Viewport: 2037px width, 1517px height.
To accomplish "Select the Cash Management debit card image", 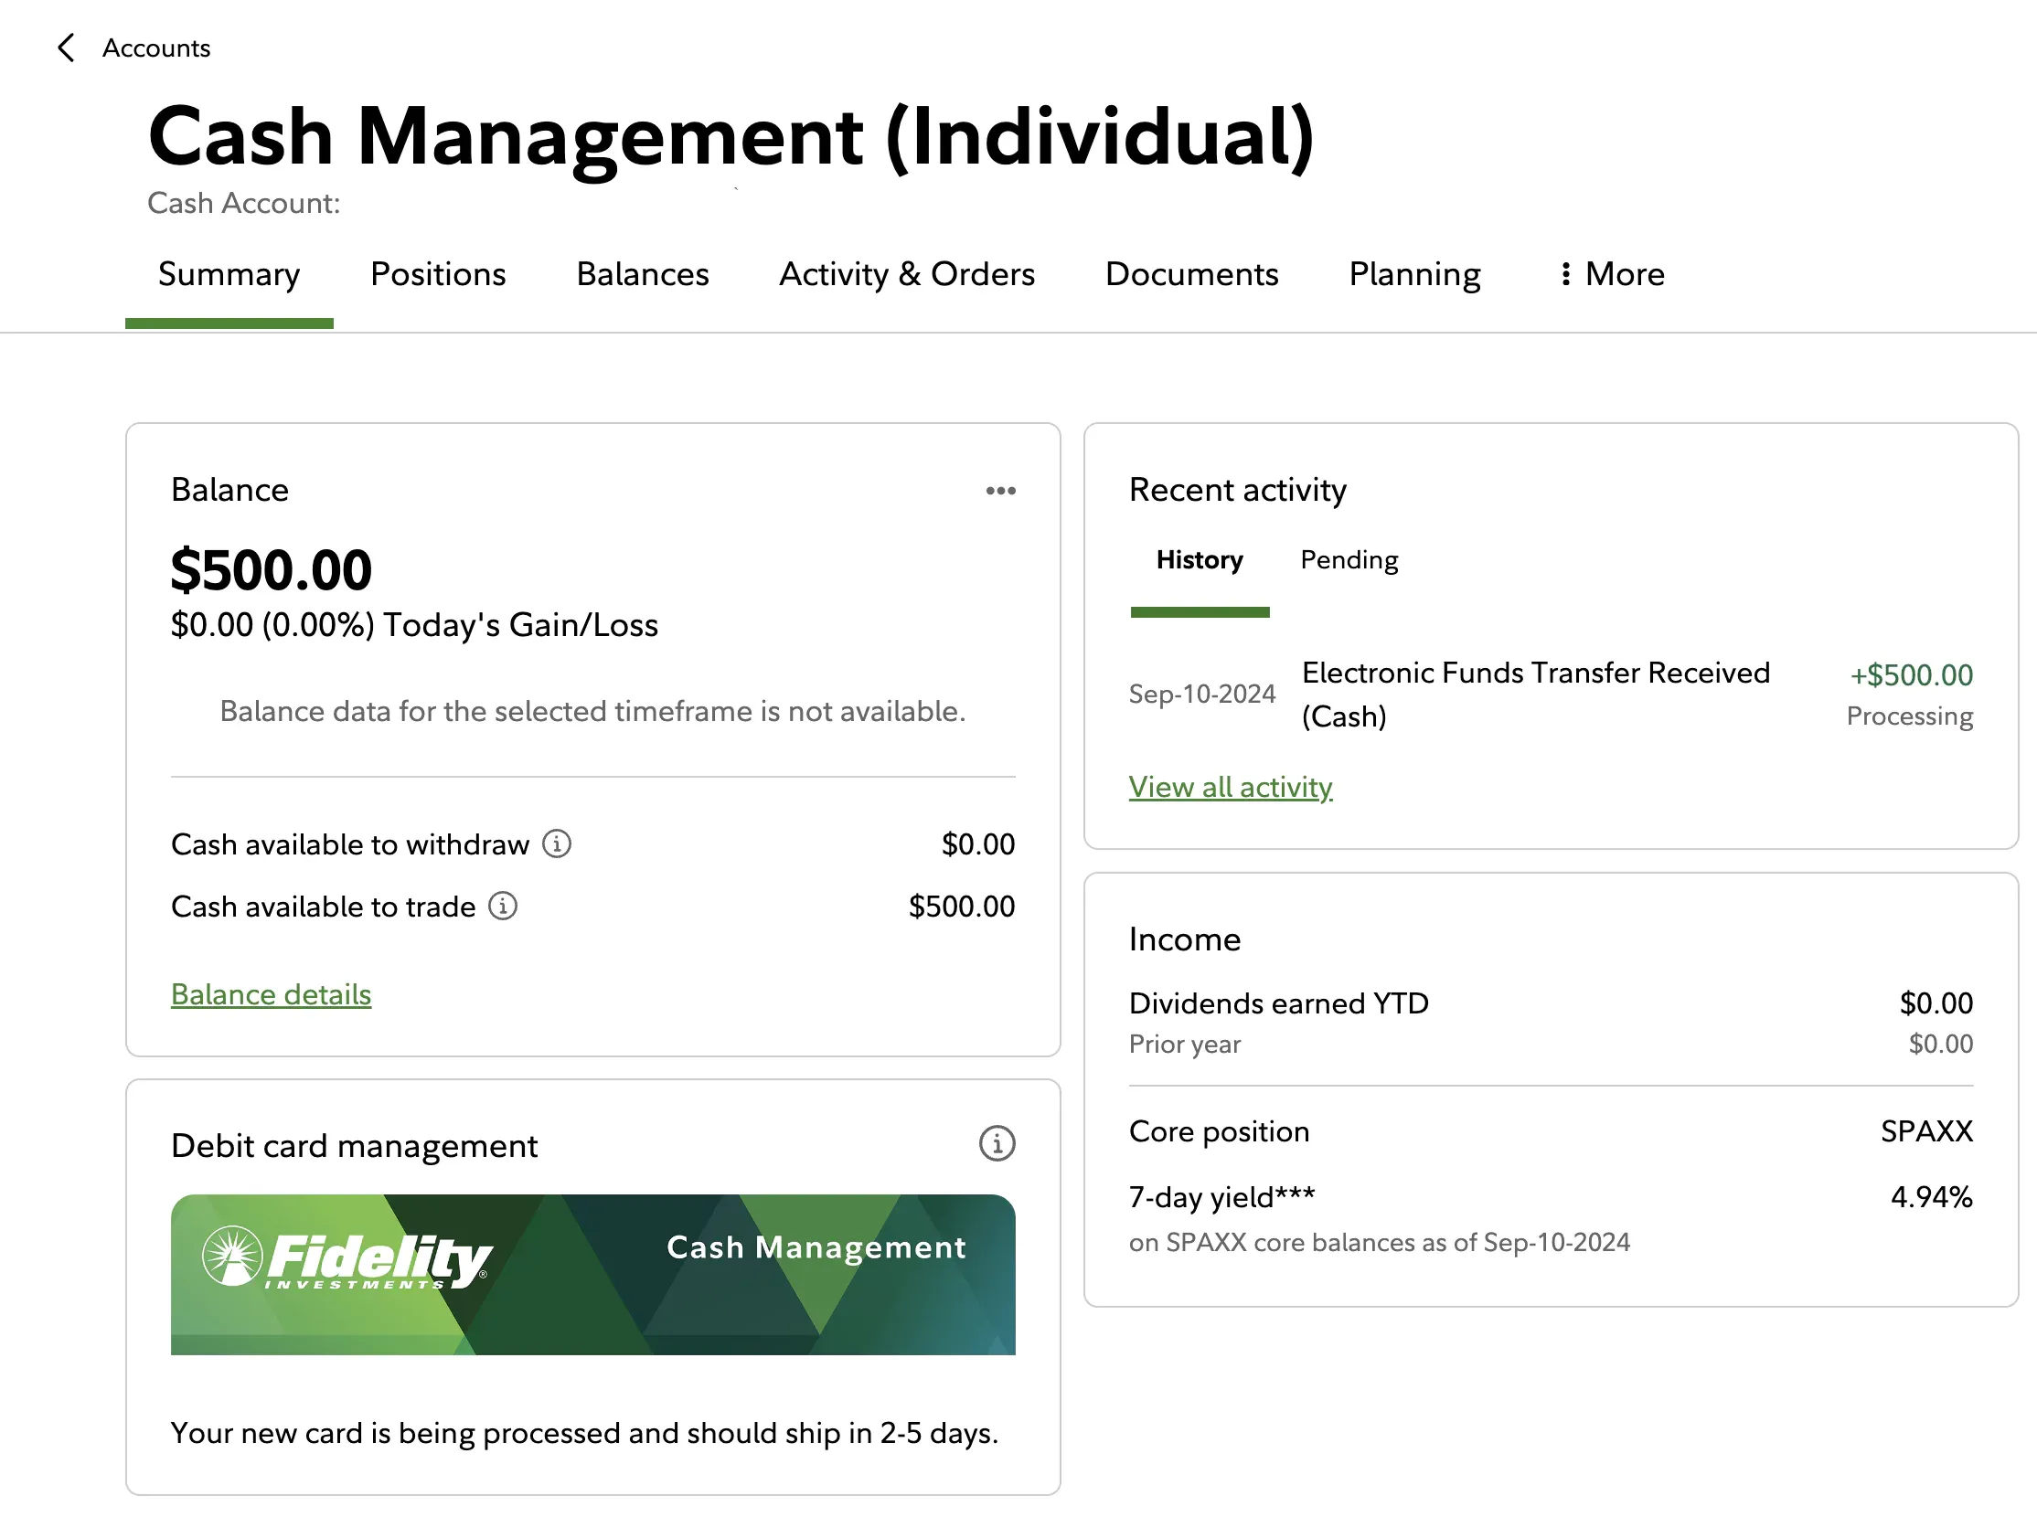I will (593, 1274).
